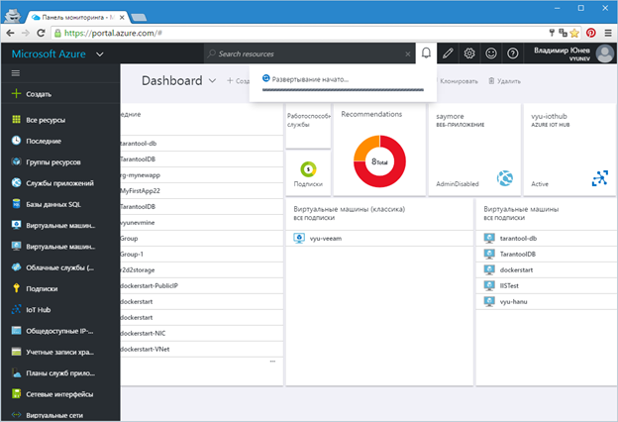Viewport: 618px width, 422px height.
Task: Click the smiley feedback icon
Action: (490, 53)
